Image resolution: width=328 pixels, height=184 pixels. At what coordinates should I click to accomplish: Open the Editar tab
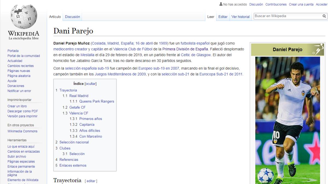point(223,17)
